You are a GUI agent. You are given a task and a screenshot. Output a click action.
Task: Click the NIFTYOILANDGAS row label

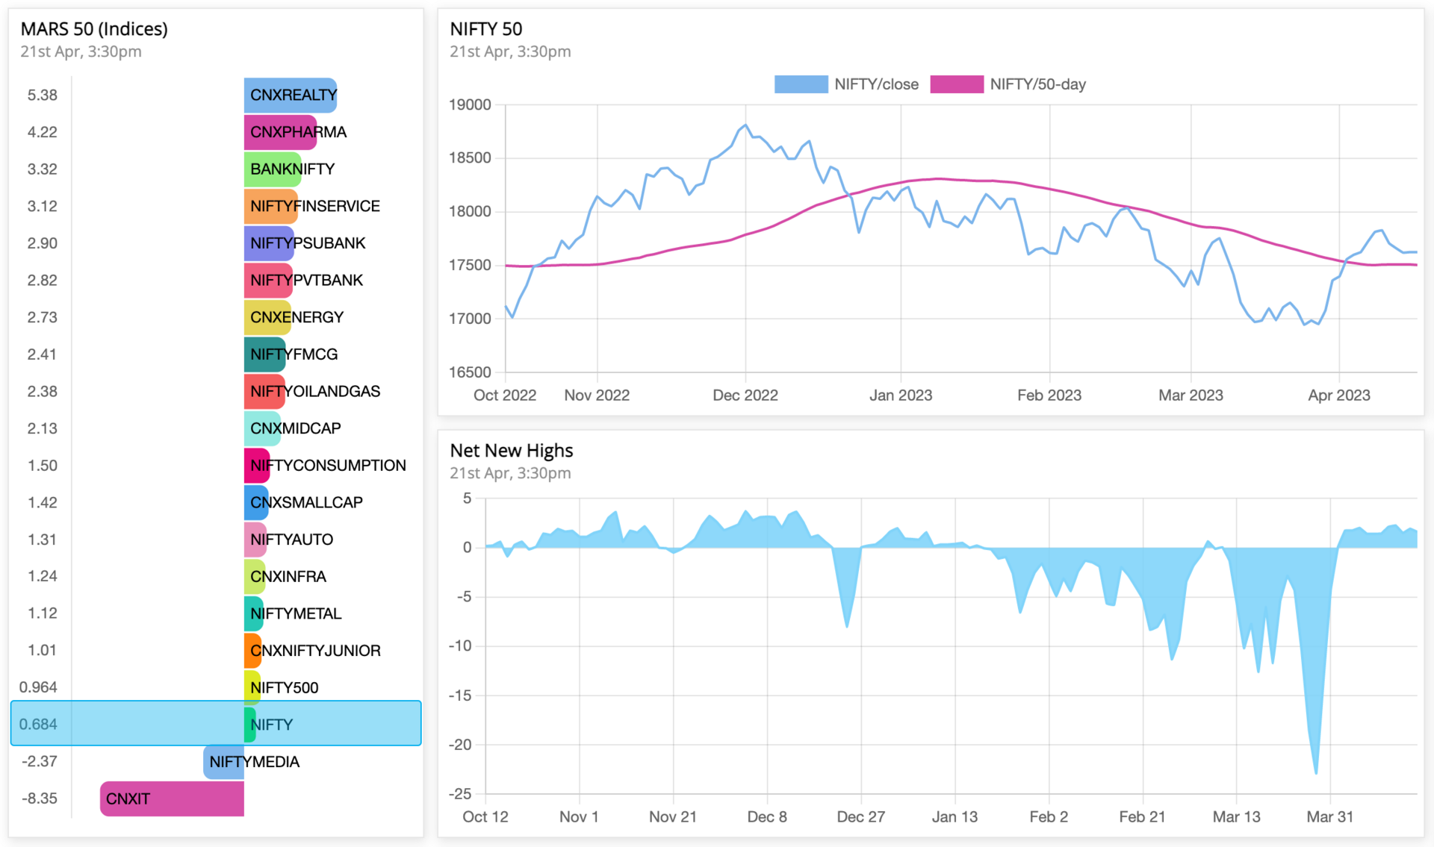(x=315, y=392)
